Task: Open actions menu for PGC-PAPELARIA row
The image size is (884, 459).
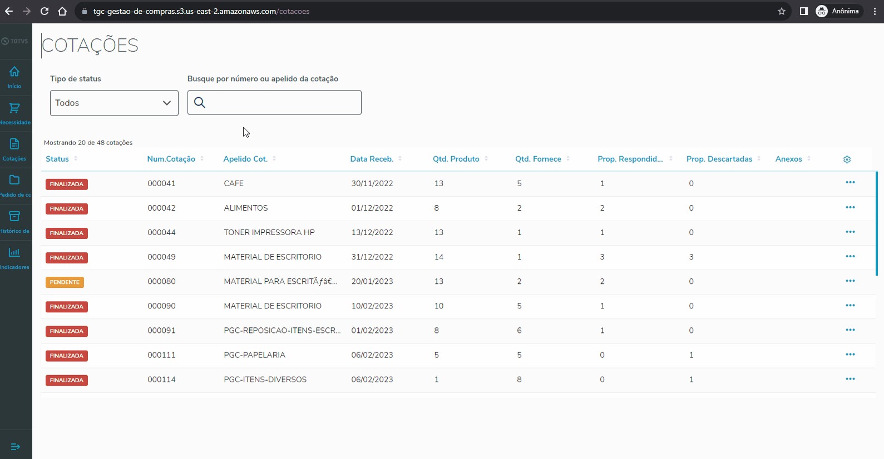Action: click(x=850, y=355)
